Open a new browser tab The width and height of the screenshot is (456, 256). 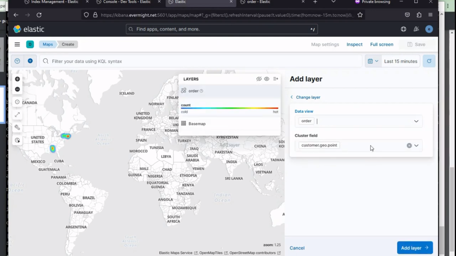[x=315, y=2]
